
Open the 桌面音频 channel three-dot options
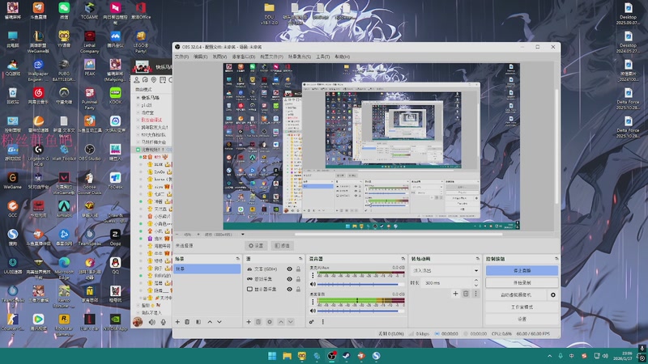[x=313, y=302]
